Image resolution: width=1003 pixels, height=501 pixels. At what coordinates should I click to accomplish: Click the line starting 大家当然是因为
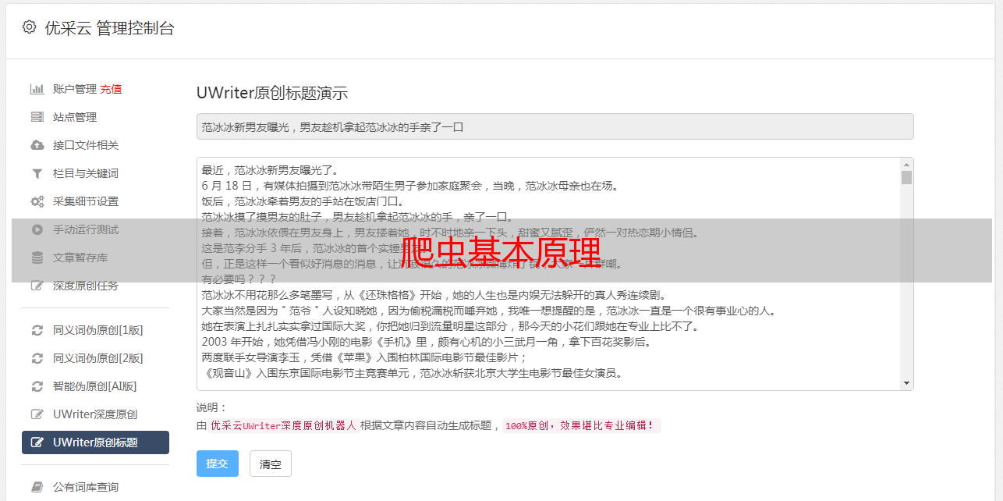[x=488, y=311]
